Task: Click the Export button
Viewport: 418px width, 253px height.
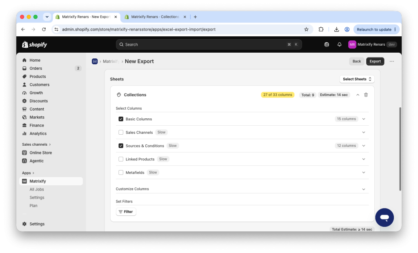Action: point(375,61)
